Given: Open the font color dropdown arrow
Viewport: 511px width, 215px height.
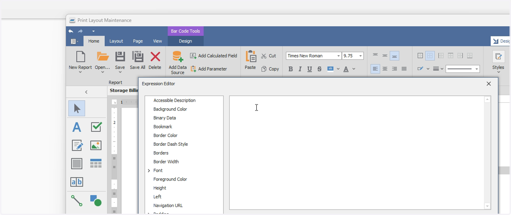Looking at the screenshot, I should click(354, 69).
